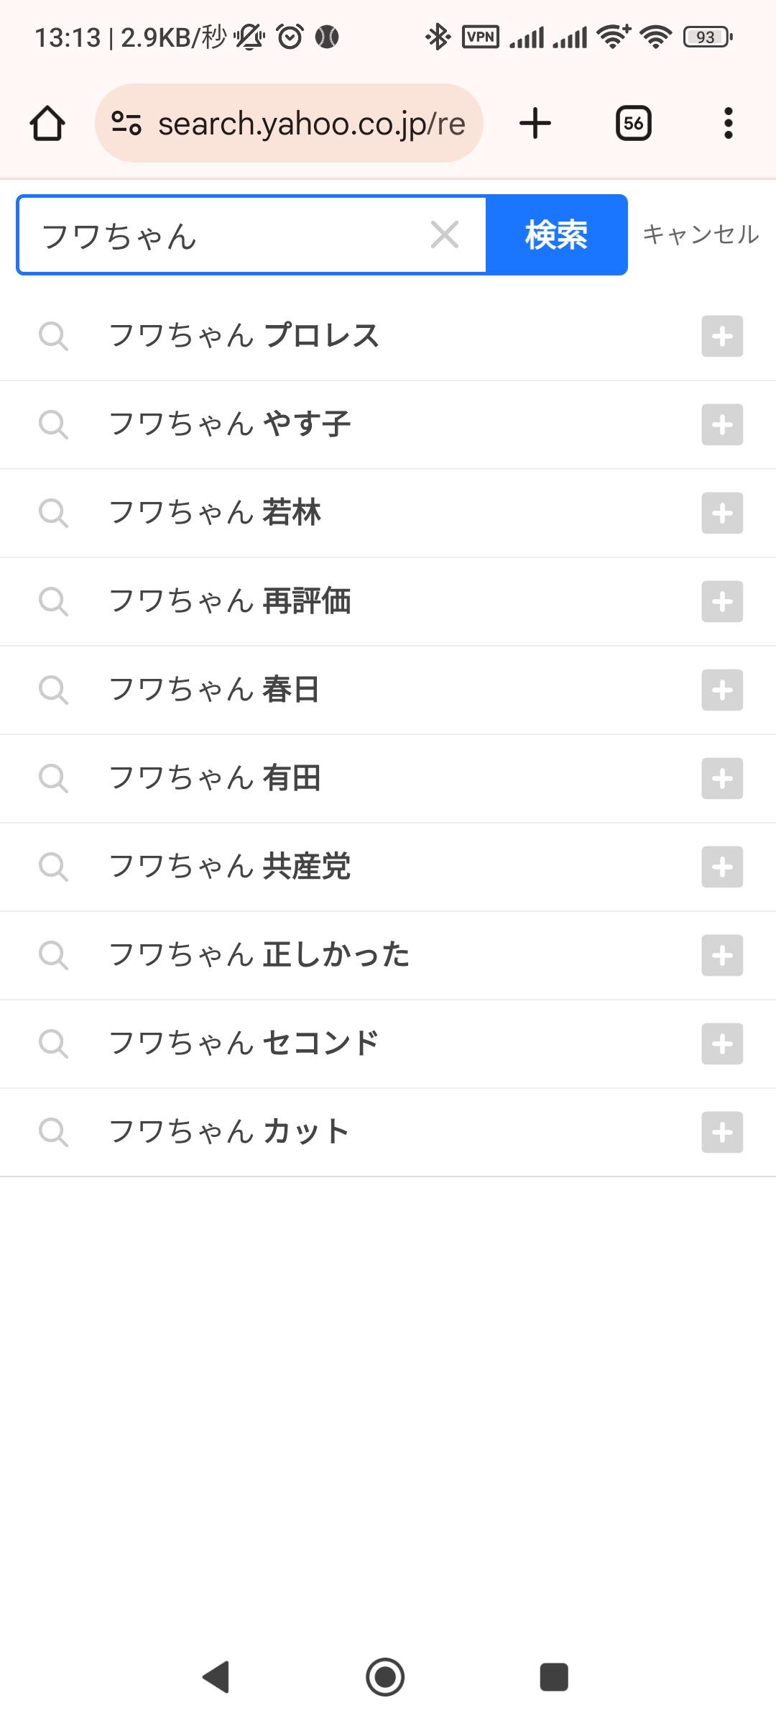
Task: Open the browser three-dot menu
Action: 728,124
